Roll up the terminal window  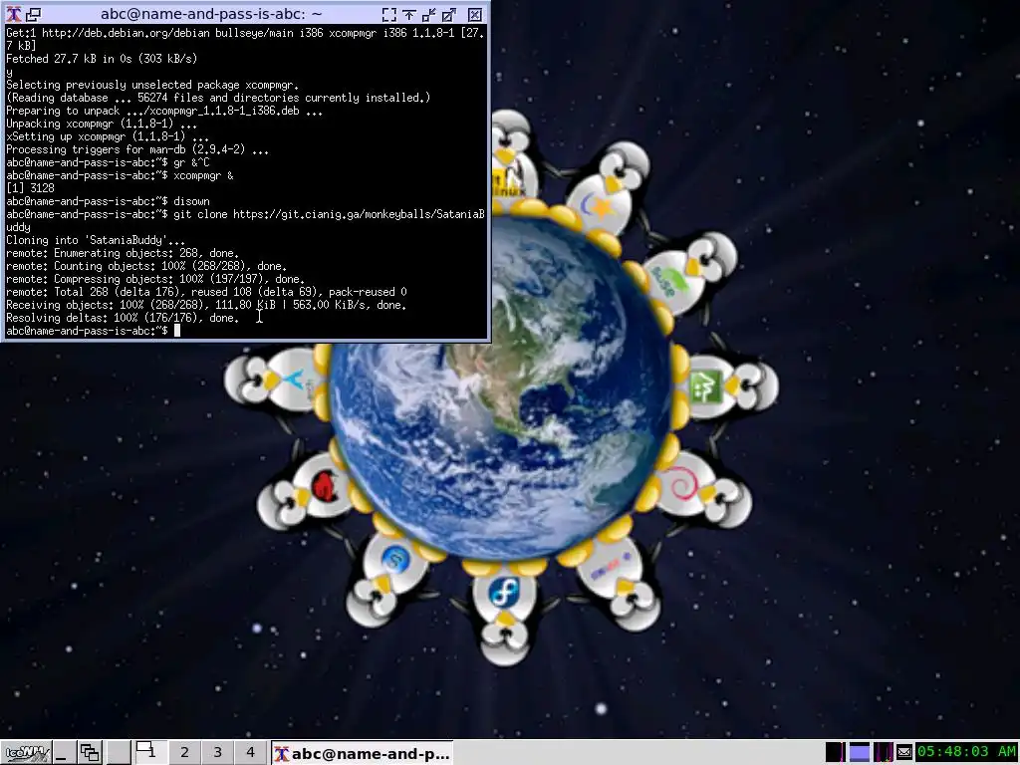pyautogui.click(x=409, y=14)
